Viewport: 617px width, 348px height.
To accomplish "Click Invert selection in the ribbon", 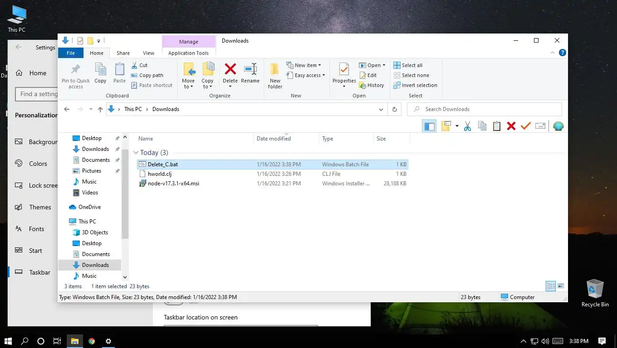I will click(x=415, y=85).
